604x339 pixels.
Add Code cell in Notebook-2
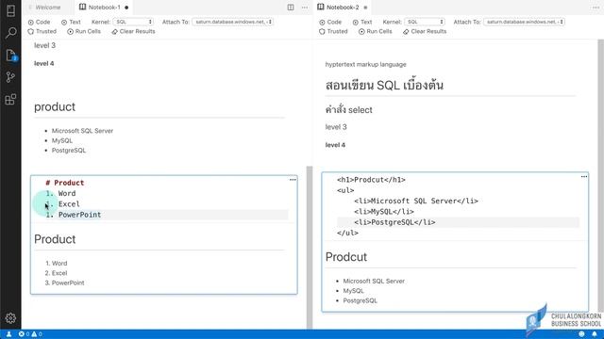click(330, 22)
